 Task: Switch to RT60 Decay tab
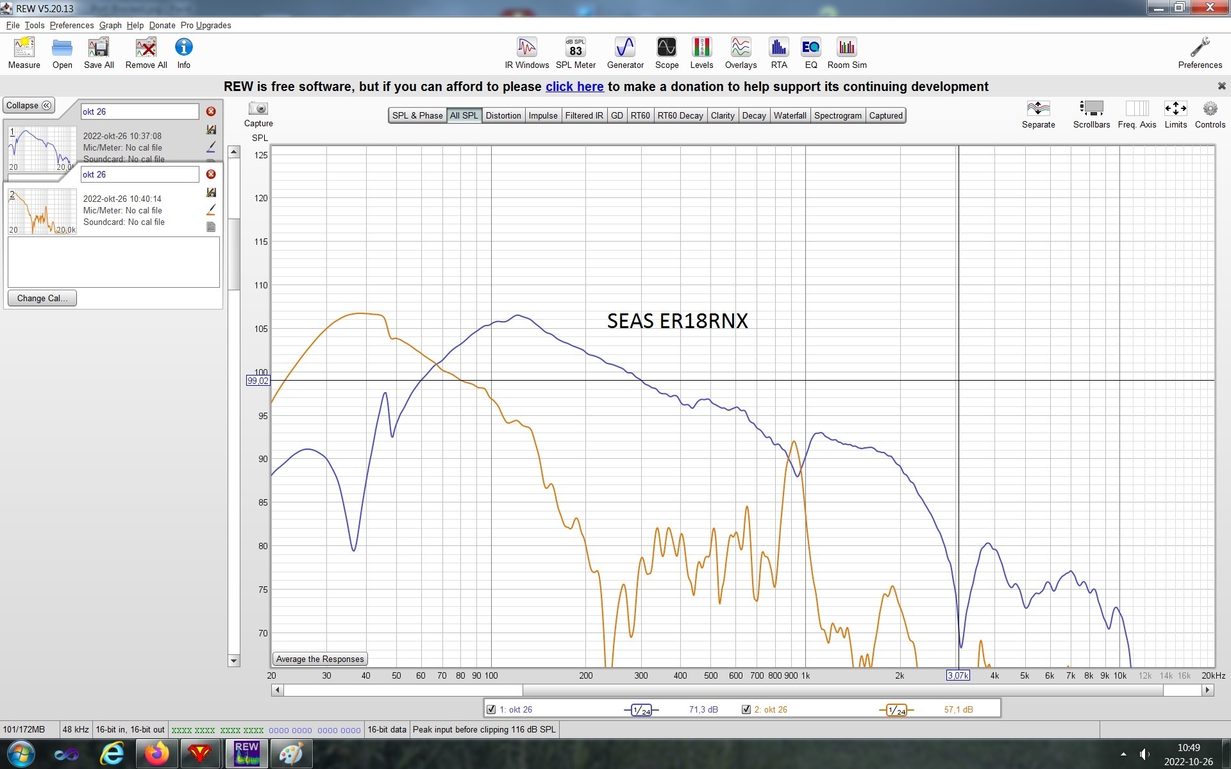coord(680,115)
